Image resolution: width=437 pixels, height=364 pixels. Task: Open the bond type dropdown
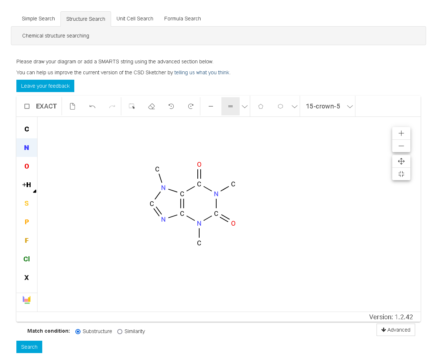click(244, 106)
